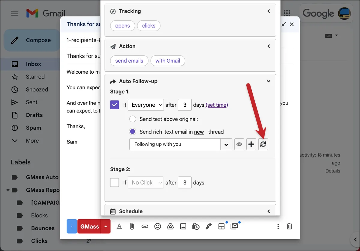Expand the Schedule section chevron
The height and width of the screenshot is (251, 360).
pyautogui.click(x=269, y=211)
